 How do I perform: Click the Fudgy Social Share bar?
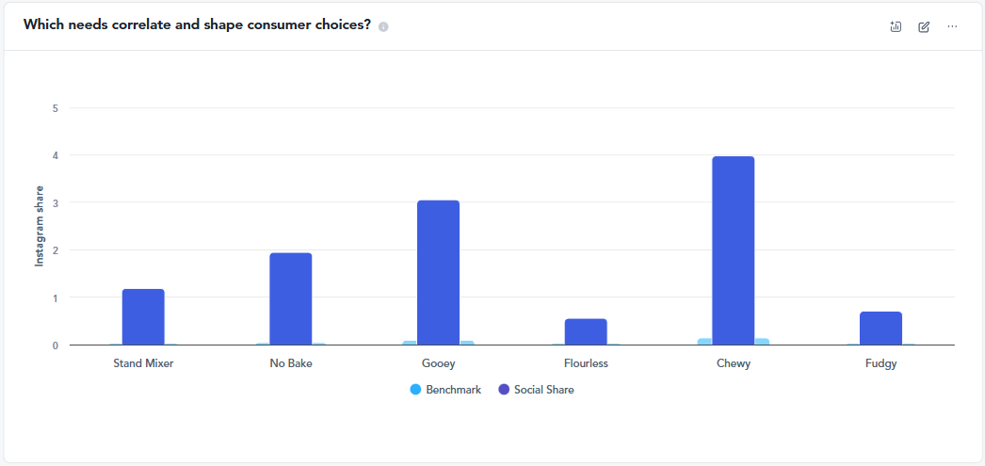click(x=880, y=328)
